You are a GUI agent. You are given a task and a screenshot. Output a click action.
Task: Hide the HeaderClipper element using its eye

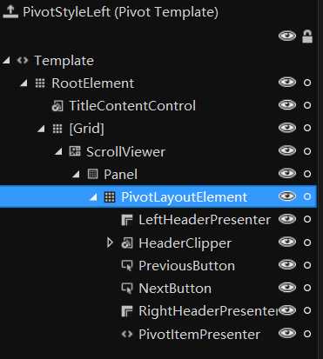(x=287, y=243)
